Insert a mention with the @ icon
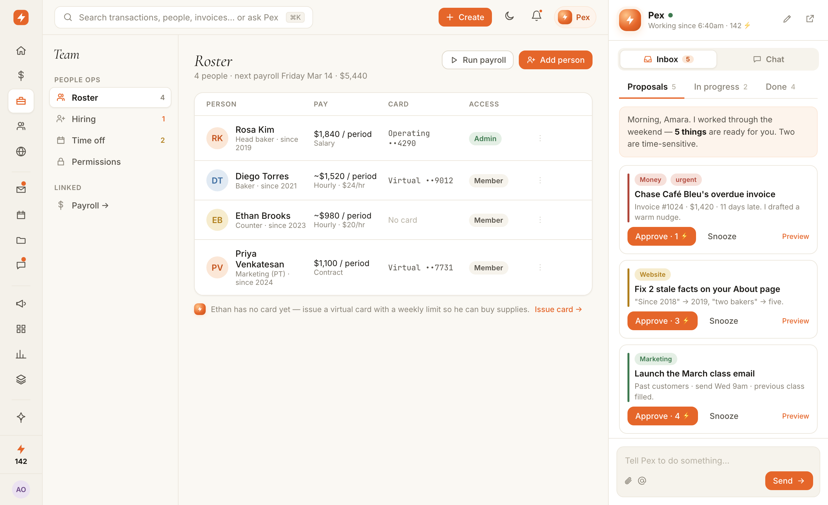Image resolution: width=828 pixels, height=505 pixels. coord(642,481)
